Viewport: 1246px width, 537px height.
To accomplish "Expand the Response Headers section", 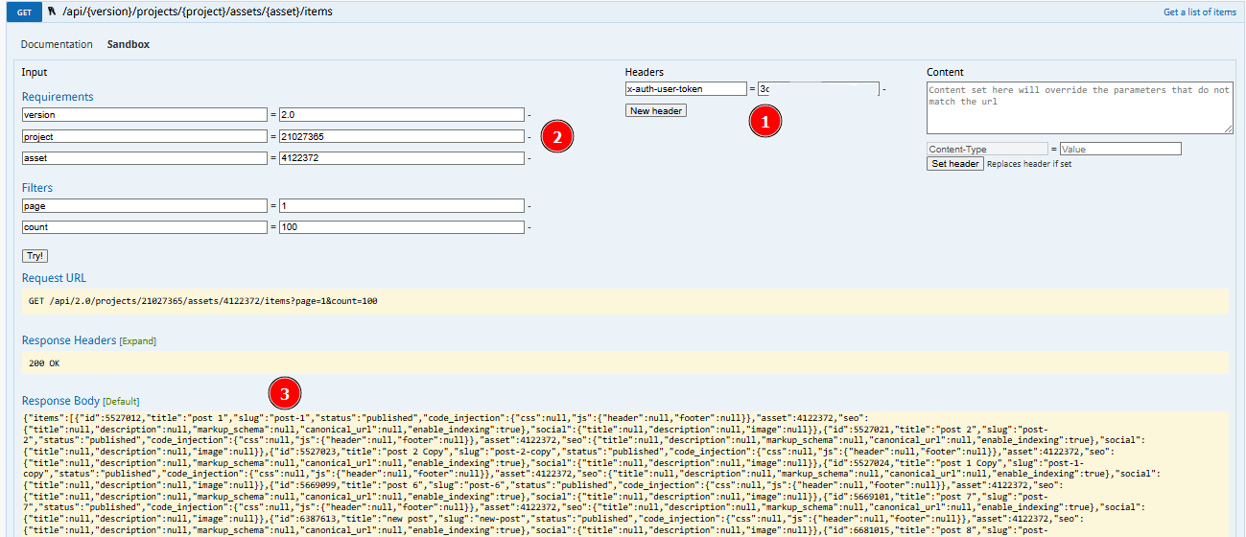I will (136, 340).
